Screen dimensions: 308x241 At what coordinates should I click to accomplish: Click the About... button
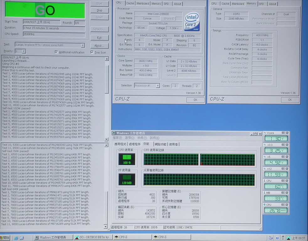99,46
